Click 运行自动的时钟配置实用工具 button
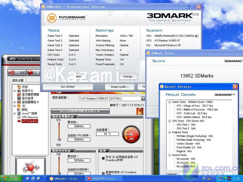 (80, 111)
